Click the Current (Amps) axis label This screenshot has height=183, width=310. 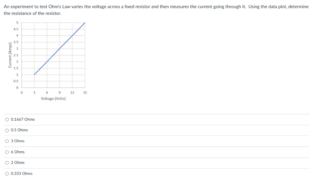(x=11, y=55)
